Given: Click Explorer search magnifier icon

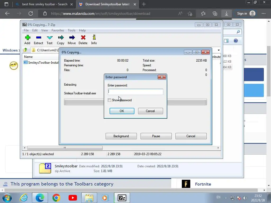Looking at the screenshot, I should [x=238, y=32].
